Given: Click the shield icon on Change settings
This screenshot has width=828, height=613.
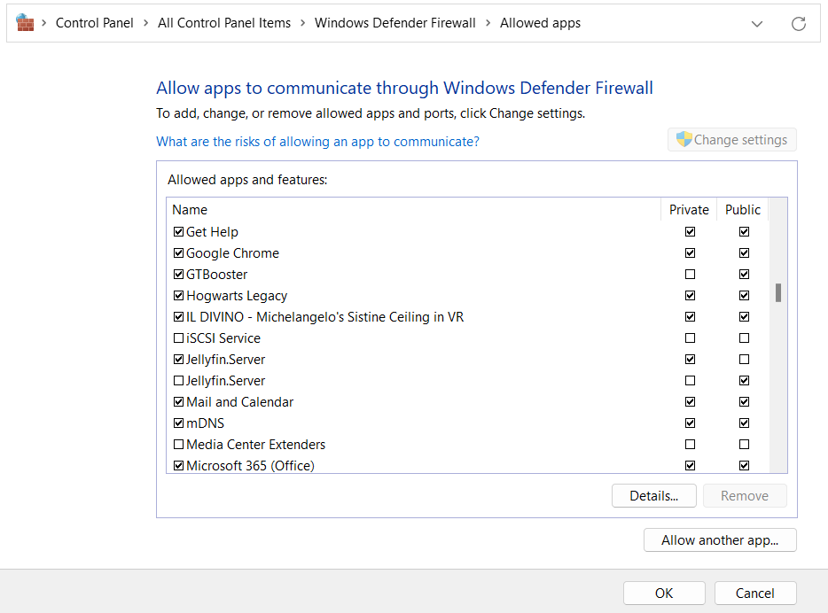Looking at the screenshot, I should click(x=683, y=139).
